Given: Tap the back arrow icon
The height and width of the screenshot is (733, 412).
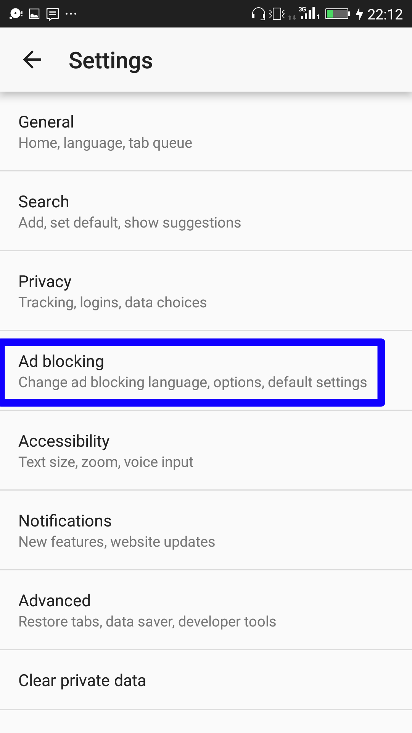Looking at the screenshot, I should coord(32,60).
